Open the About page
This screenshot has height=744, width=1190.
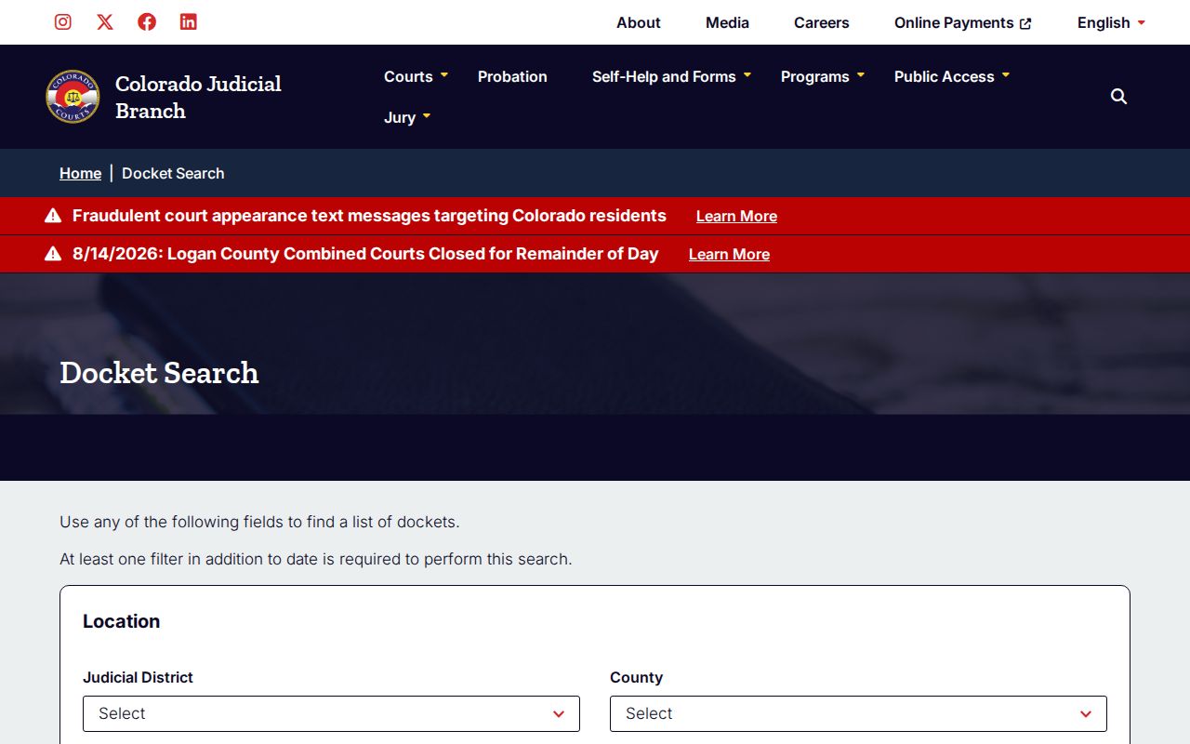click(x=639, y=22)
